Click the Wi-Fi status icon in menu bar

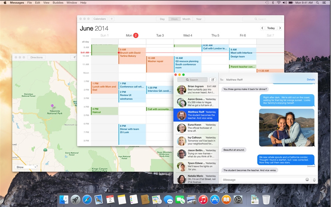coord(278,3)
